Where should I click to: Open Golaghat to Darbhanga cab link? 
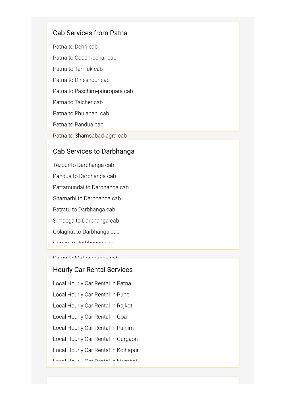[x=86, y=232]
